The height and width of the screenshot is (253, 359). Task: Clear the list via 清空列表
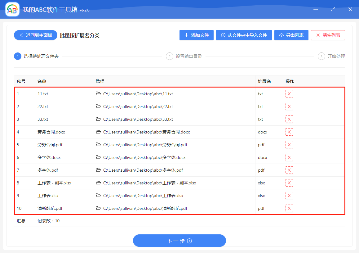(328, 35)
